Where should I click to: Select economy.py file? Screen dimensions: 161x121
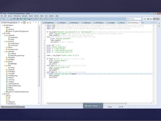tap(13, 45)
